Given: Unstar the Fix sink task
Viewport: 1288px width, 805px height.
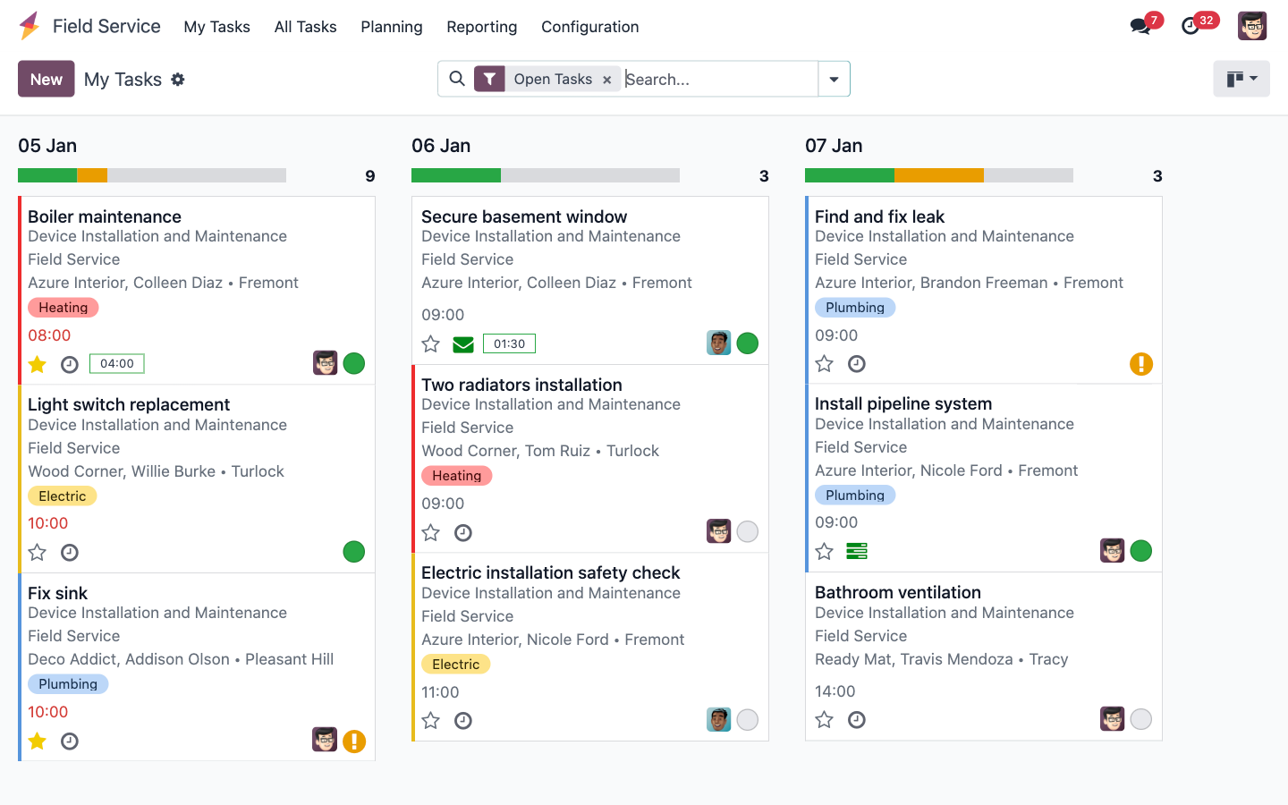Looking at the screenshot, I should [x=37, y=741].
